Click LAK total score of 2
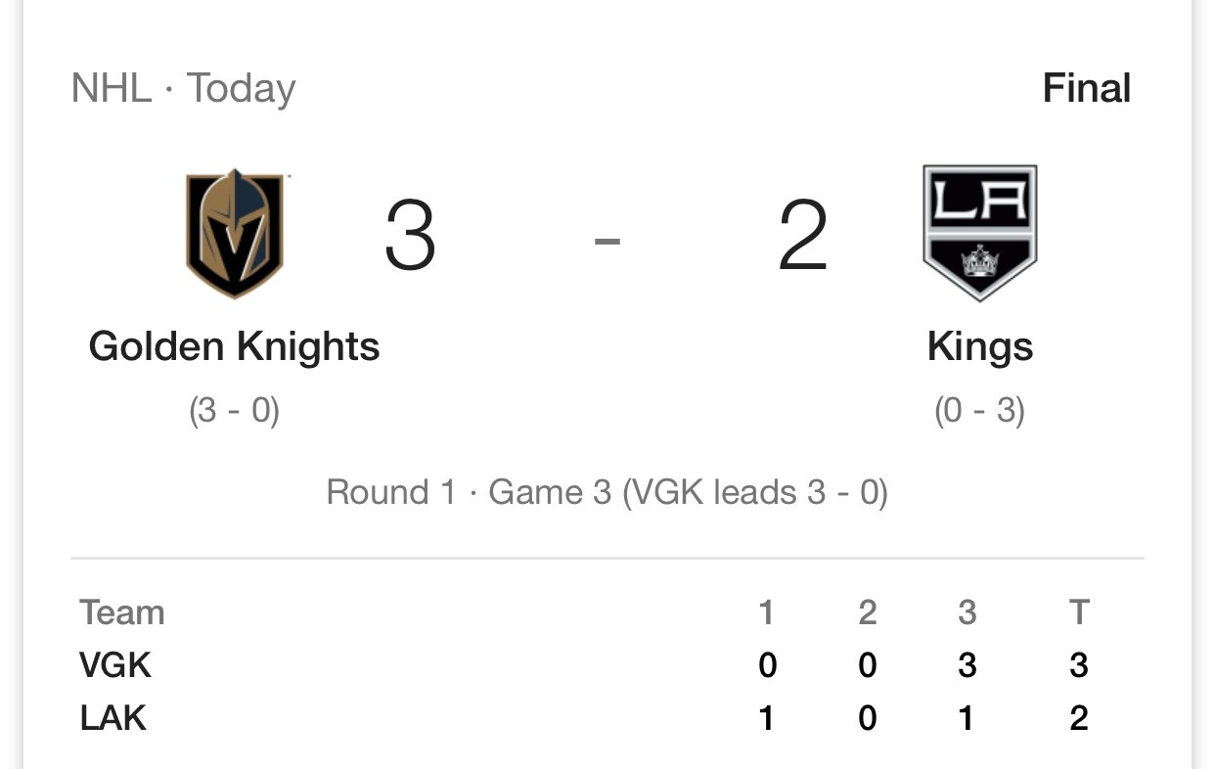The image size is (1215, 769). [1078, 718]
